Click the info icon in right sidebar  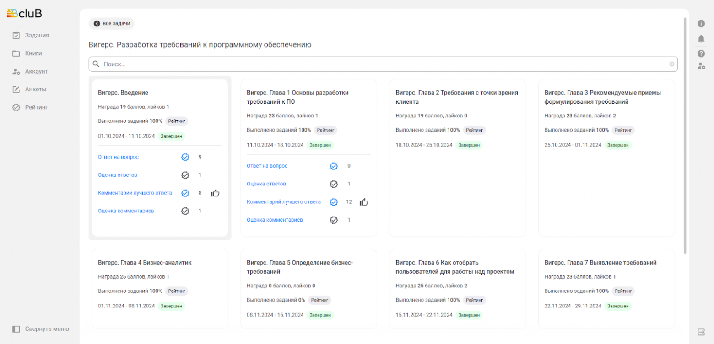point(701,23)
